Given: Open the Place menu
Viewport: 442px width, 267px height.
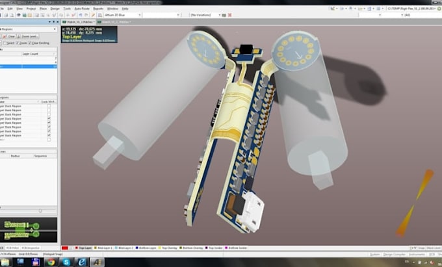Looking at the screenshot, I should tap(43, 8).
